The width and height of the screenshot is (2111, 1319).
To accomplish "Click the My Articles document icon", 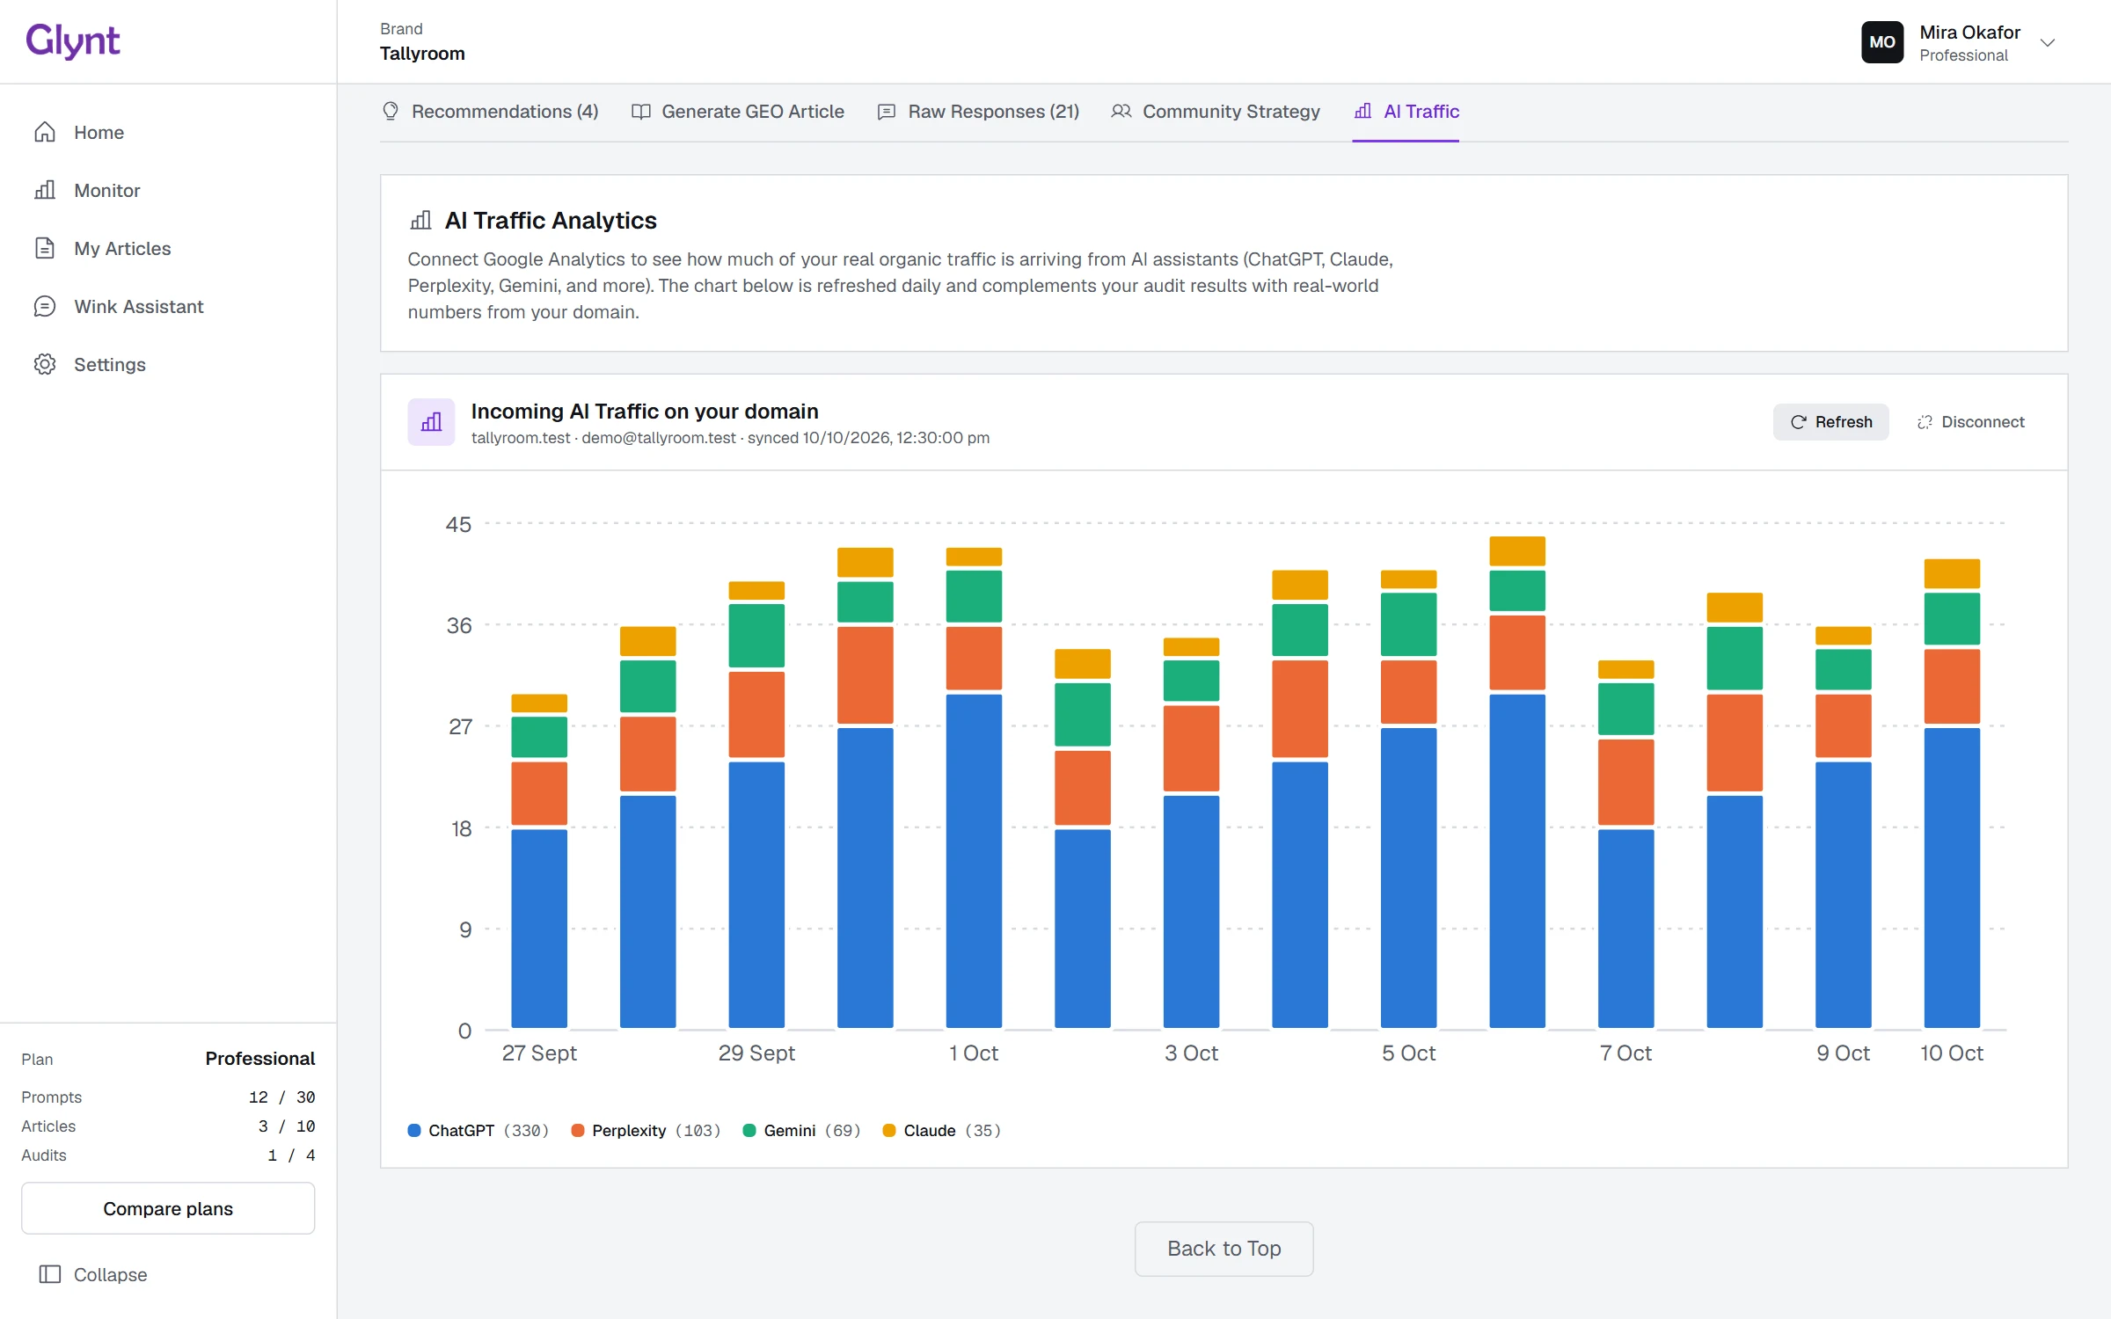I will (45, 248).
